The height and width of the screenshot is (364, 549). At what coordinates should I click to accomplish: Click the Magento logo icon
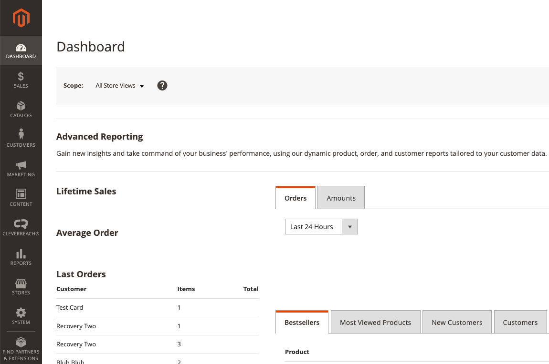[21, 19]
